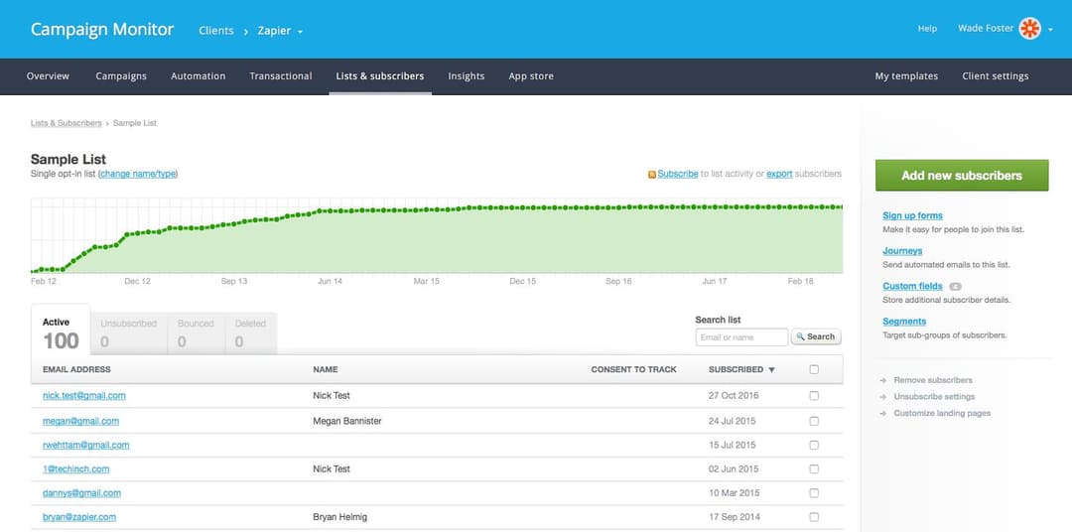Click the name Megan Bannister

pyautogui.click(x=347, y=421)
